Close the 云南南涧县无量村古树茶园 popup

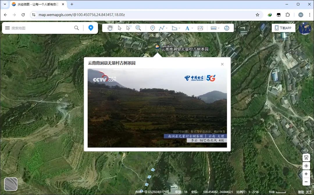tap(222, 64)
